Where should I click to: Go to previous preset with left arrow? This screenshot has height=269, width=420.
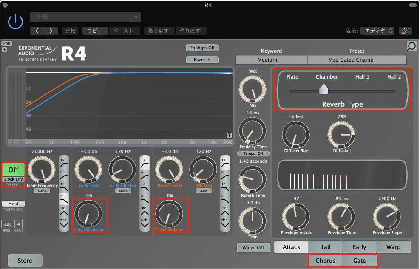click(x=37, y=31)
